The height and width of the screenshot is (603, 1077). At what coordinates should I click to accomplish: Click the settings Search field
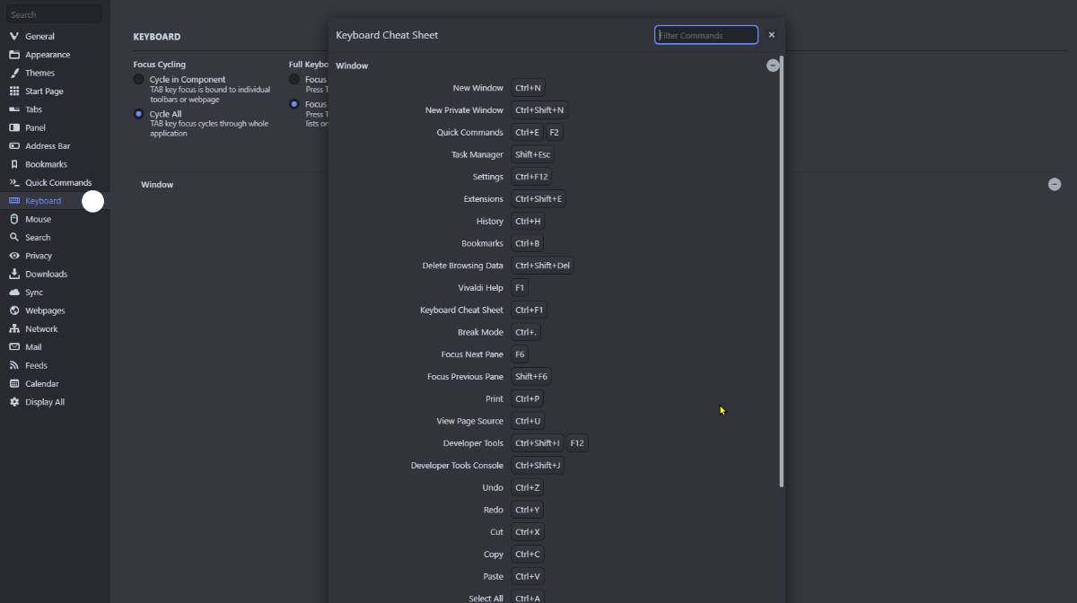pyautogui.click(x=54, y=14)
